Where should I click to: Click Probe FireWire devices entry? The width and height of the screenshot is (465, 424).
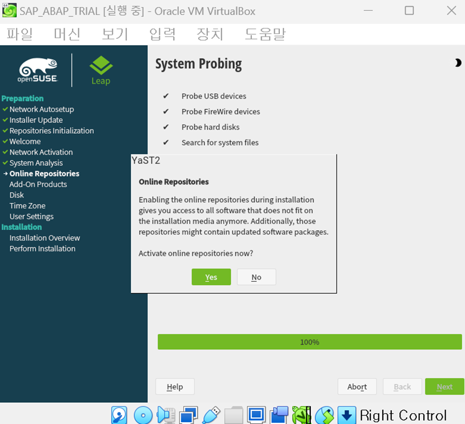221,111
